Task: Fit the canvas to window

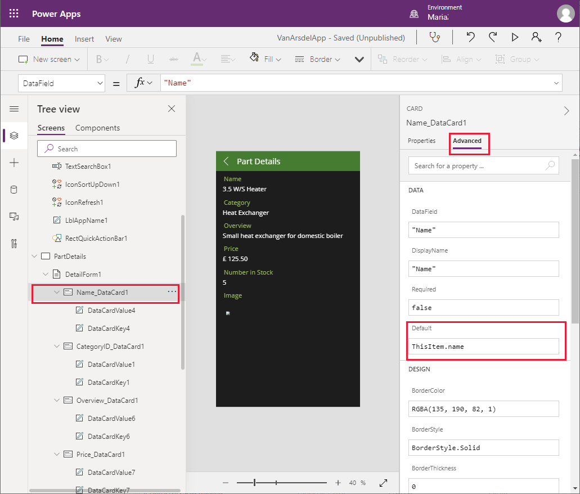Action: coord(383,483)
